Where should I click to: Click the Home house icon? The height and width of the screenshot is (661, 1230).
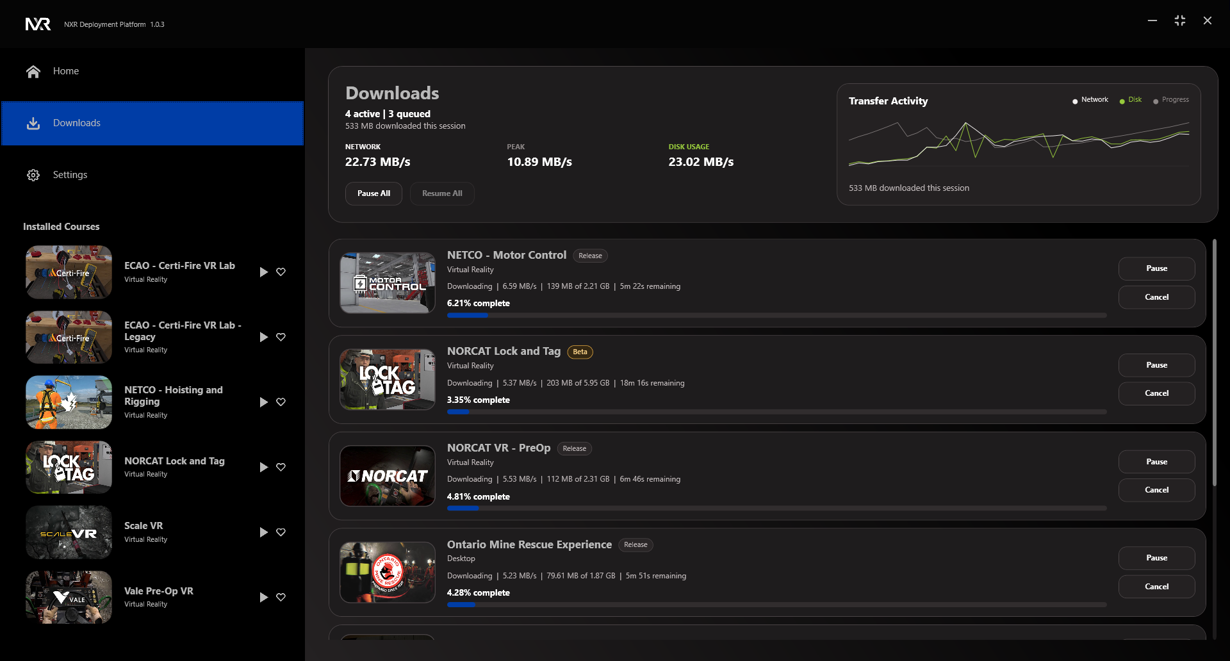(33, 72)
